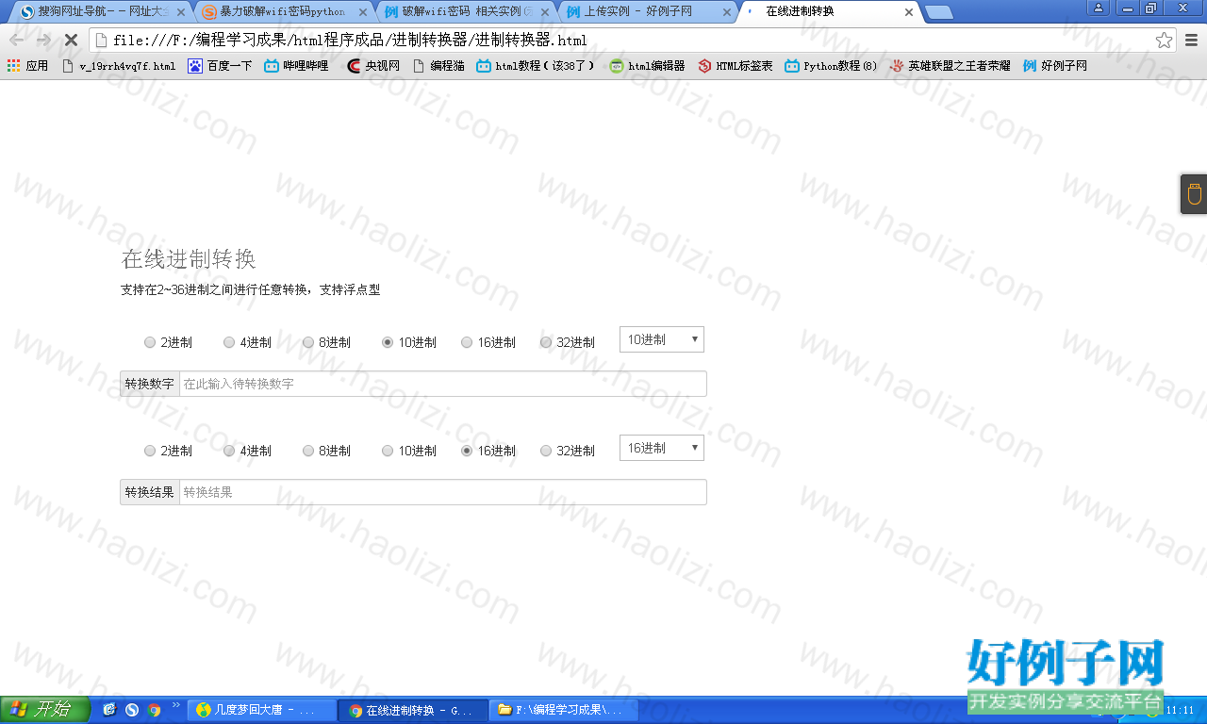Viewport: 1207px width, 724px height.
Task: Open the 哔哩哔哩 bookmark
Action: (296, 66)
